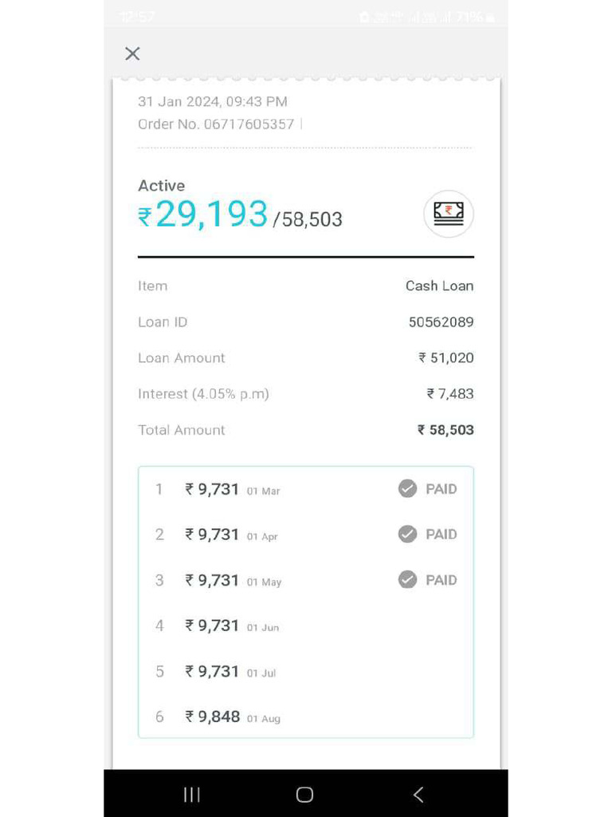Tap the checkmark icon for the 01 Apr installment
The image size is (612, 817).
click(x=407, y=535)
